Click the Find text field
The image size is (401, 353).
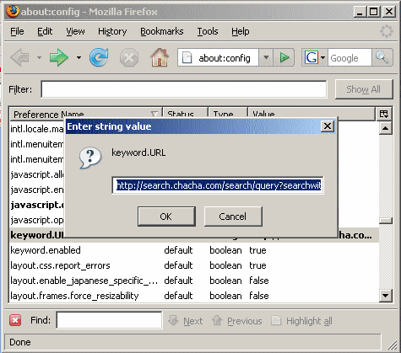point(109,320)
